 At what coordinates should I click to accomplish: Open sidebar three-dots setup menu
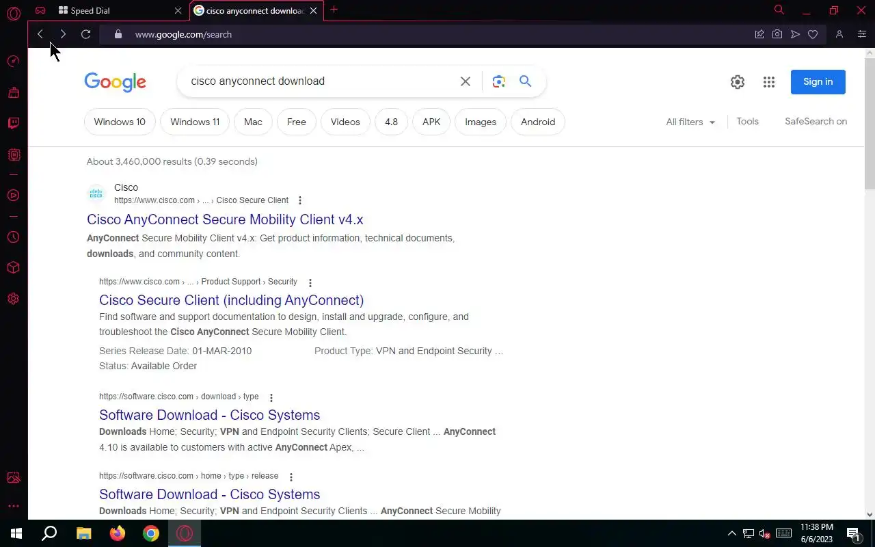click(13, 506)
